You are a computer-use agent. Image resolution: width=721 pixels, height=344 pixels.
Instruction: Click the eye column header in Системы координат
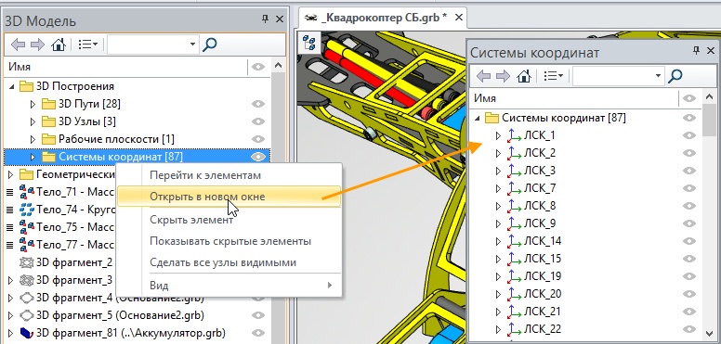pos(688,98)
